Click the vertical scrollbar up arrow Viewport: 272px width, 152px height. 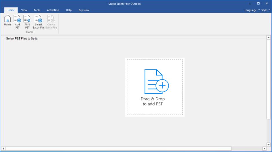tap(269, 37)
